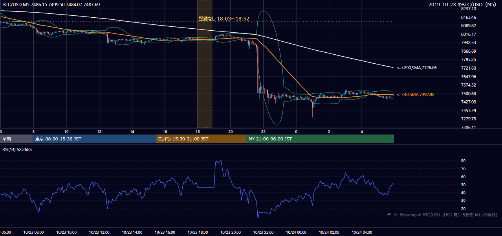Click the RSI 30 level label
The width and height of the screenshot is (502, 236).
tap(463, 200)
